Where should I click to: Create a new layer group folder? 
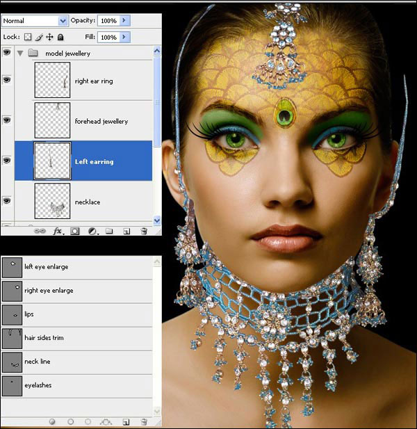pos(109,231)
